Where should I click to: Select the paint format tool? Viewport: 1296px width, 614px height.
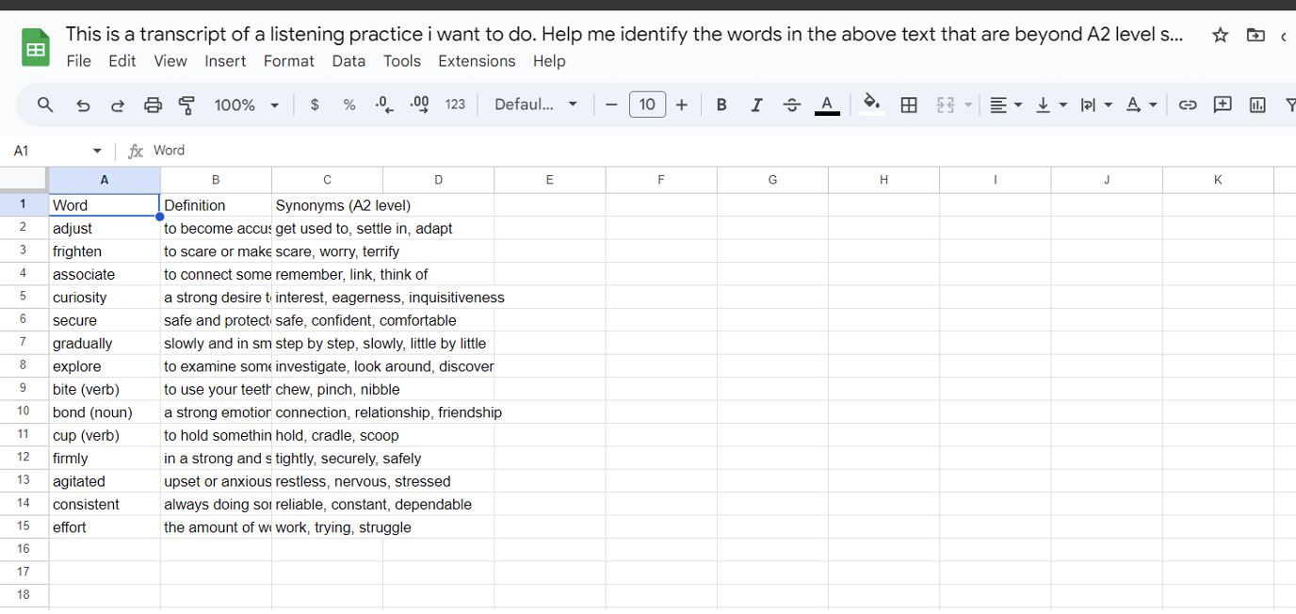(186, 105)
